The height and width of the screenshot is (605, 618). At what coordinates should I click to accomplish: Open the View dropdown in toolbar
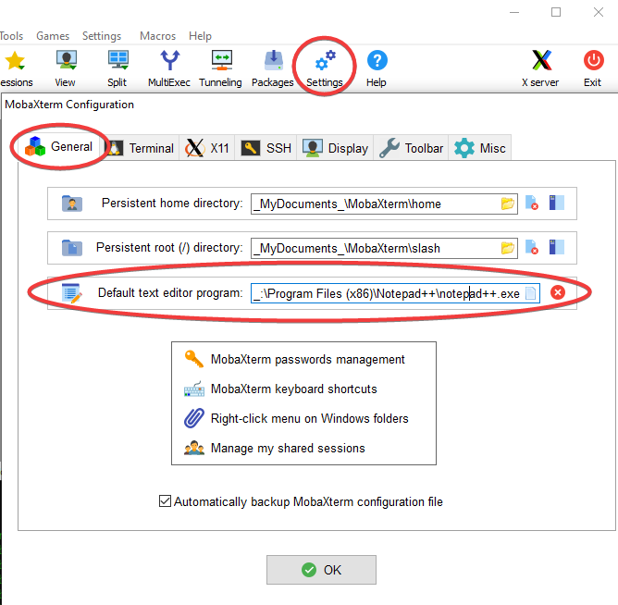click(x=66, y=68)
